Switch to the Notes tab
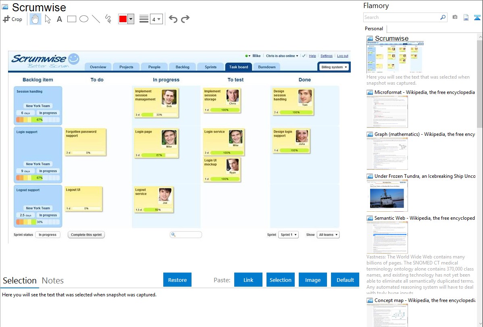 point(53,281)
